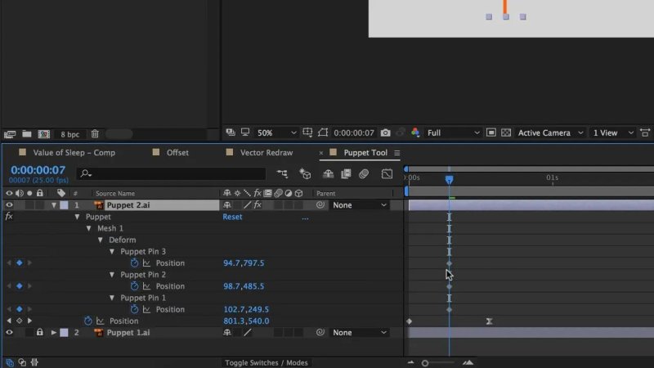Toggle Puppet Pin 1 Position stopwatch
Viewport: 654px width, 368px height.
134,309
